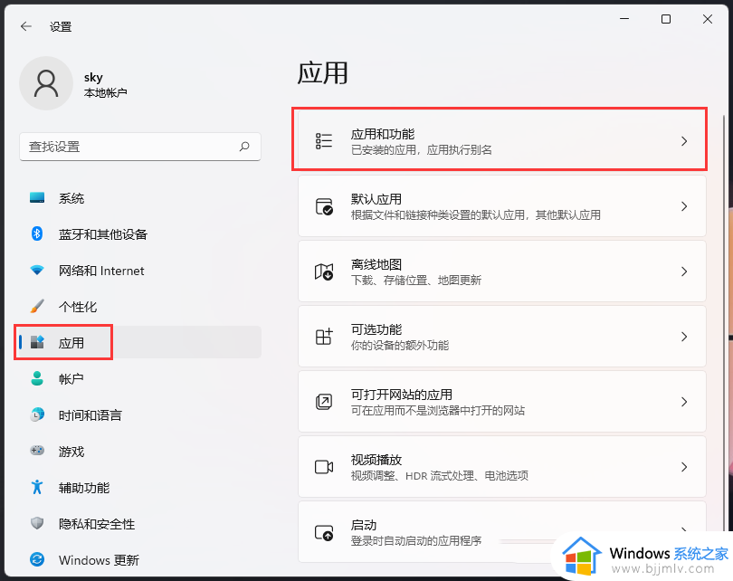Open 系统 settings category
This screenshot has height=581, width=733.
139,198
